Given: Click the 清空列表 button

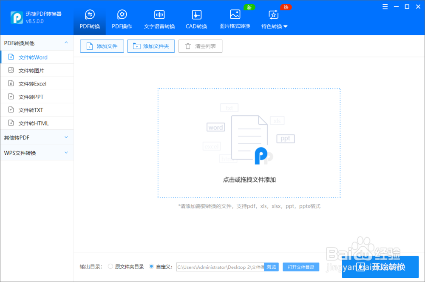Looking at the screenshot, I should pos(200,46).
